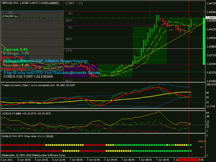Click the 7 Jun 04:45 time label

(x=111, y=160)
